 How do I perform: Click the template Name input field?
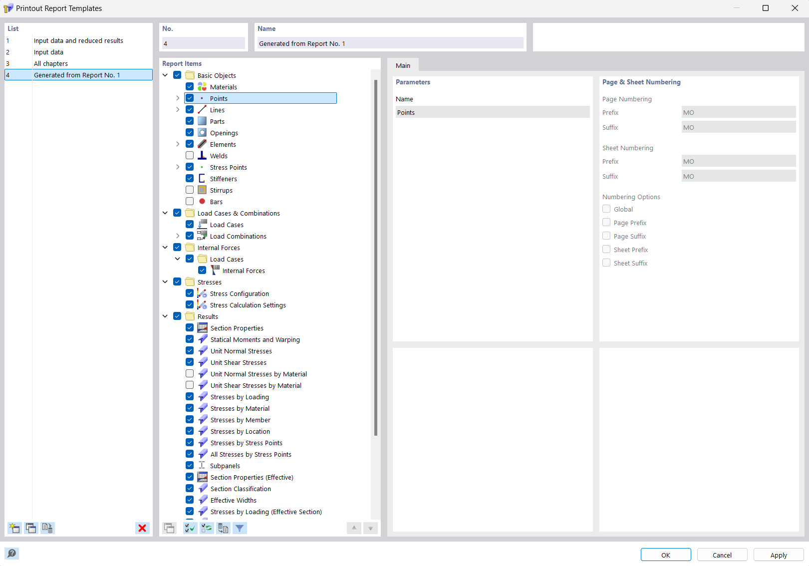tap(390, 43)
